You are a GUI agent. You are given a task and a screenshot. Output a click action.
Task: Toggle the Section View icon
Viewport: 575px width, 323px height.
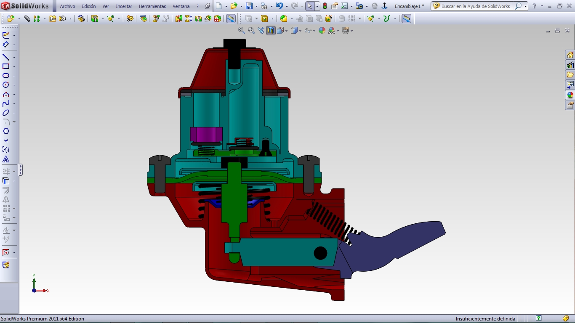[271, 30]
